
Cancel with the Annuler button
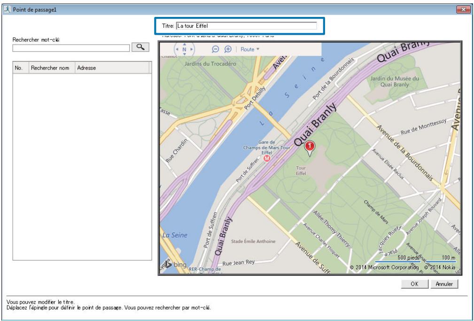444,284
